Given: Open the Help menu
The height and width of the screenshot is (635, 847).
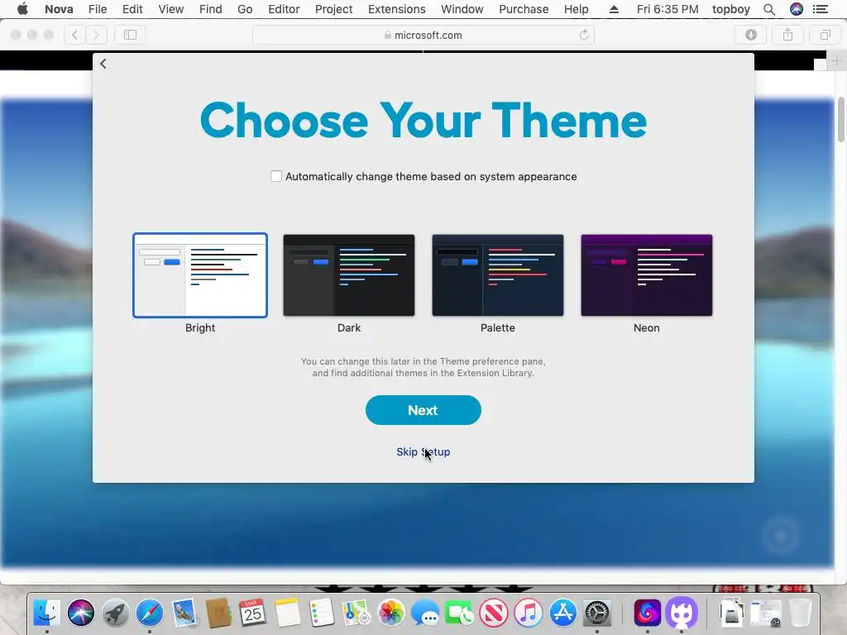Looking at the screenshot, I should [x=576, y=9].
